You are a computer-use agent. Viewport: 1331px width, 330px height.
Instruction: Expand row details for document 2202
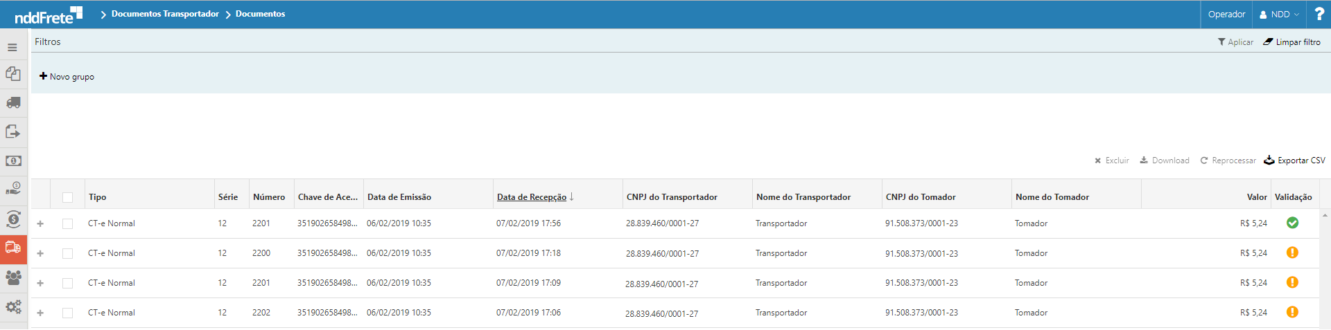click(x=40, y=313)
